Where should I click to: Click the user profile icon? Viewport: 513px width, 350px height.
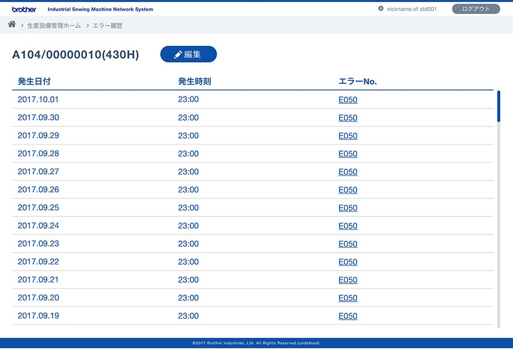coord(381,9)
